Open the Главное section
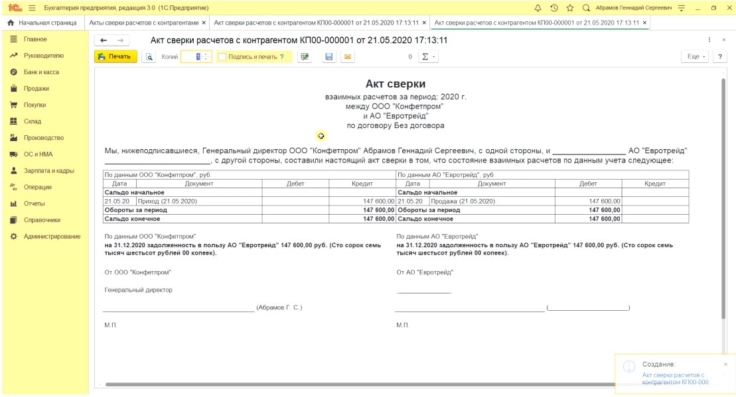 tap(35, 39)
